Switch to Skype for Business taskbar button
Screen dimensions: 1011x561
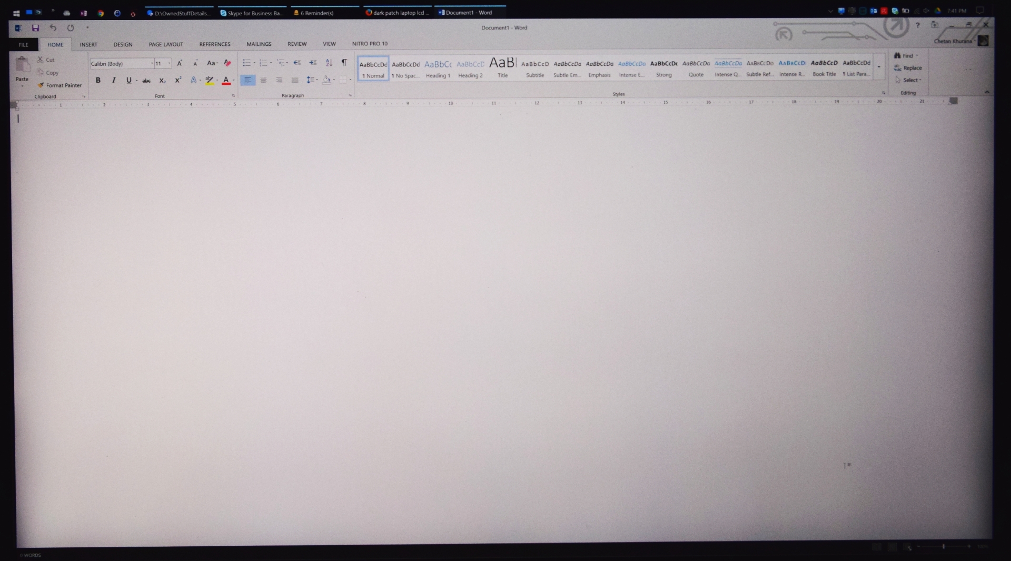point(252,13)
